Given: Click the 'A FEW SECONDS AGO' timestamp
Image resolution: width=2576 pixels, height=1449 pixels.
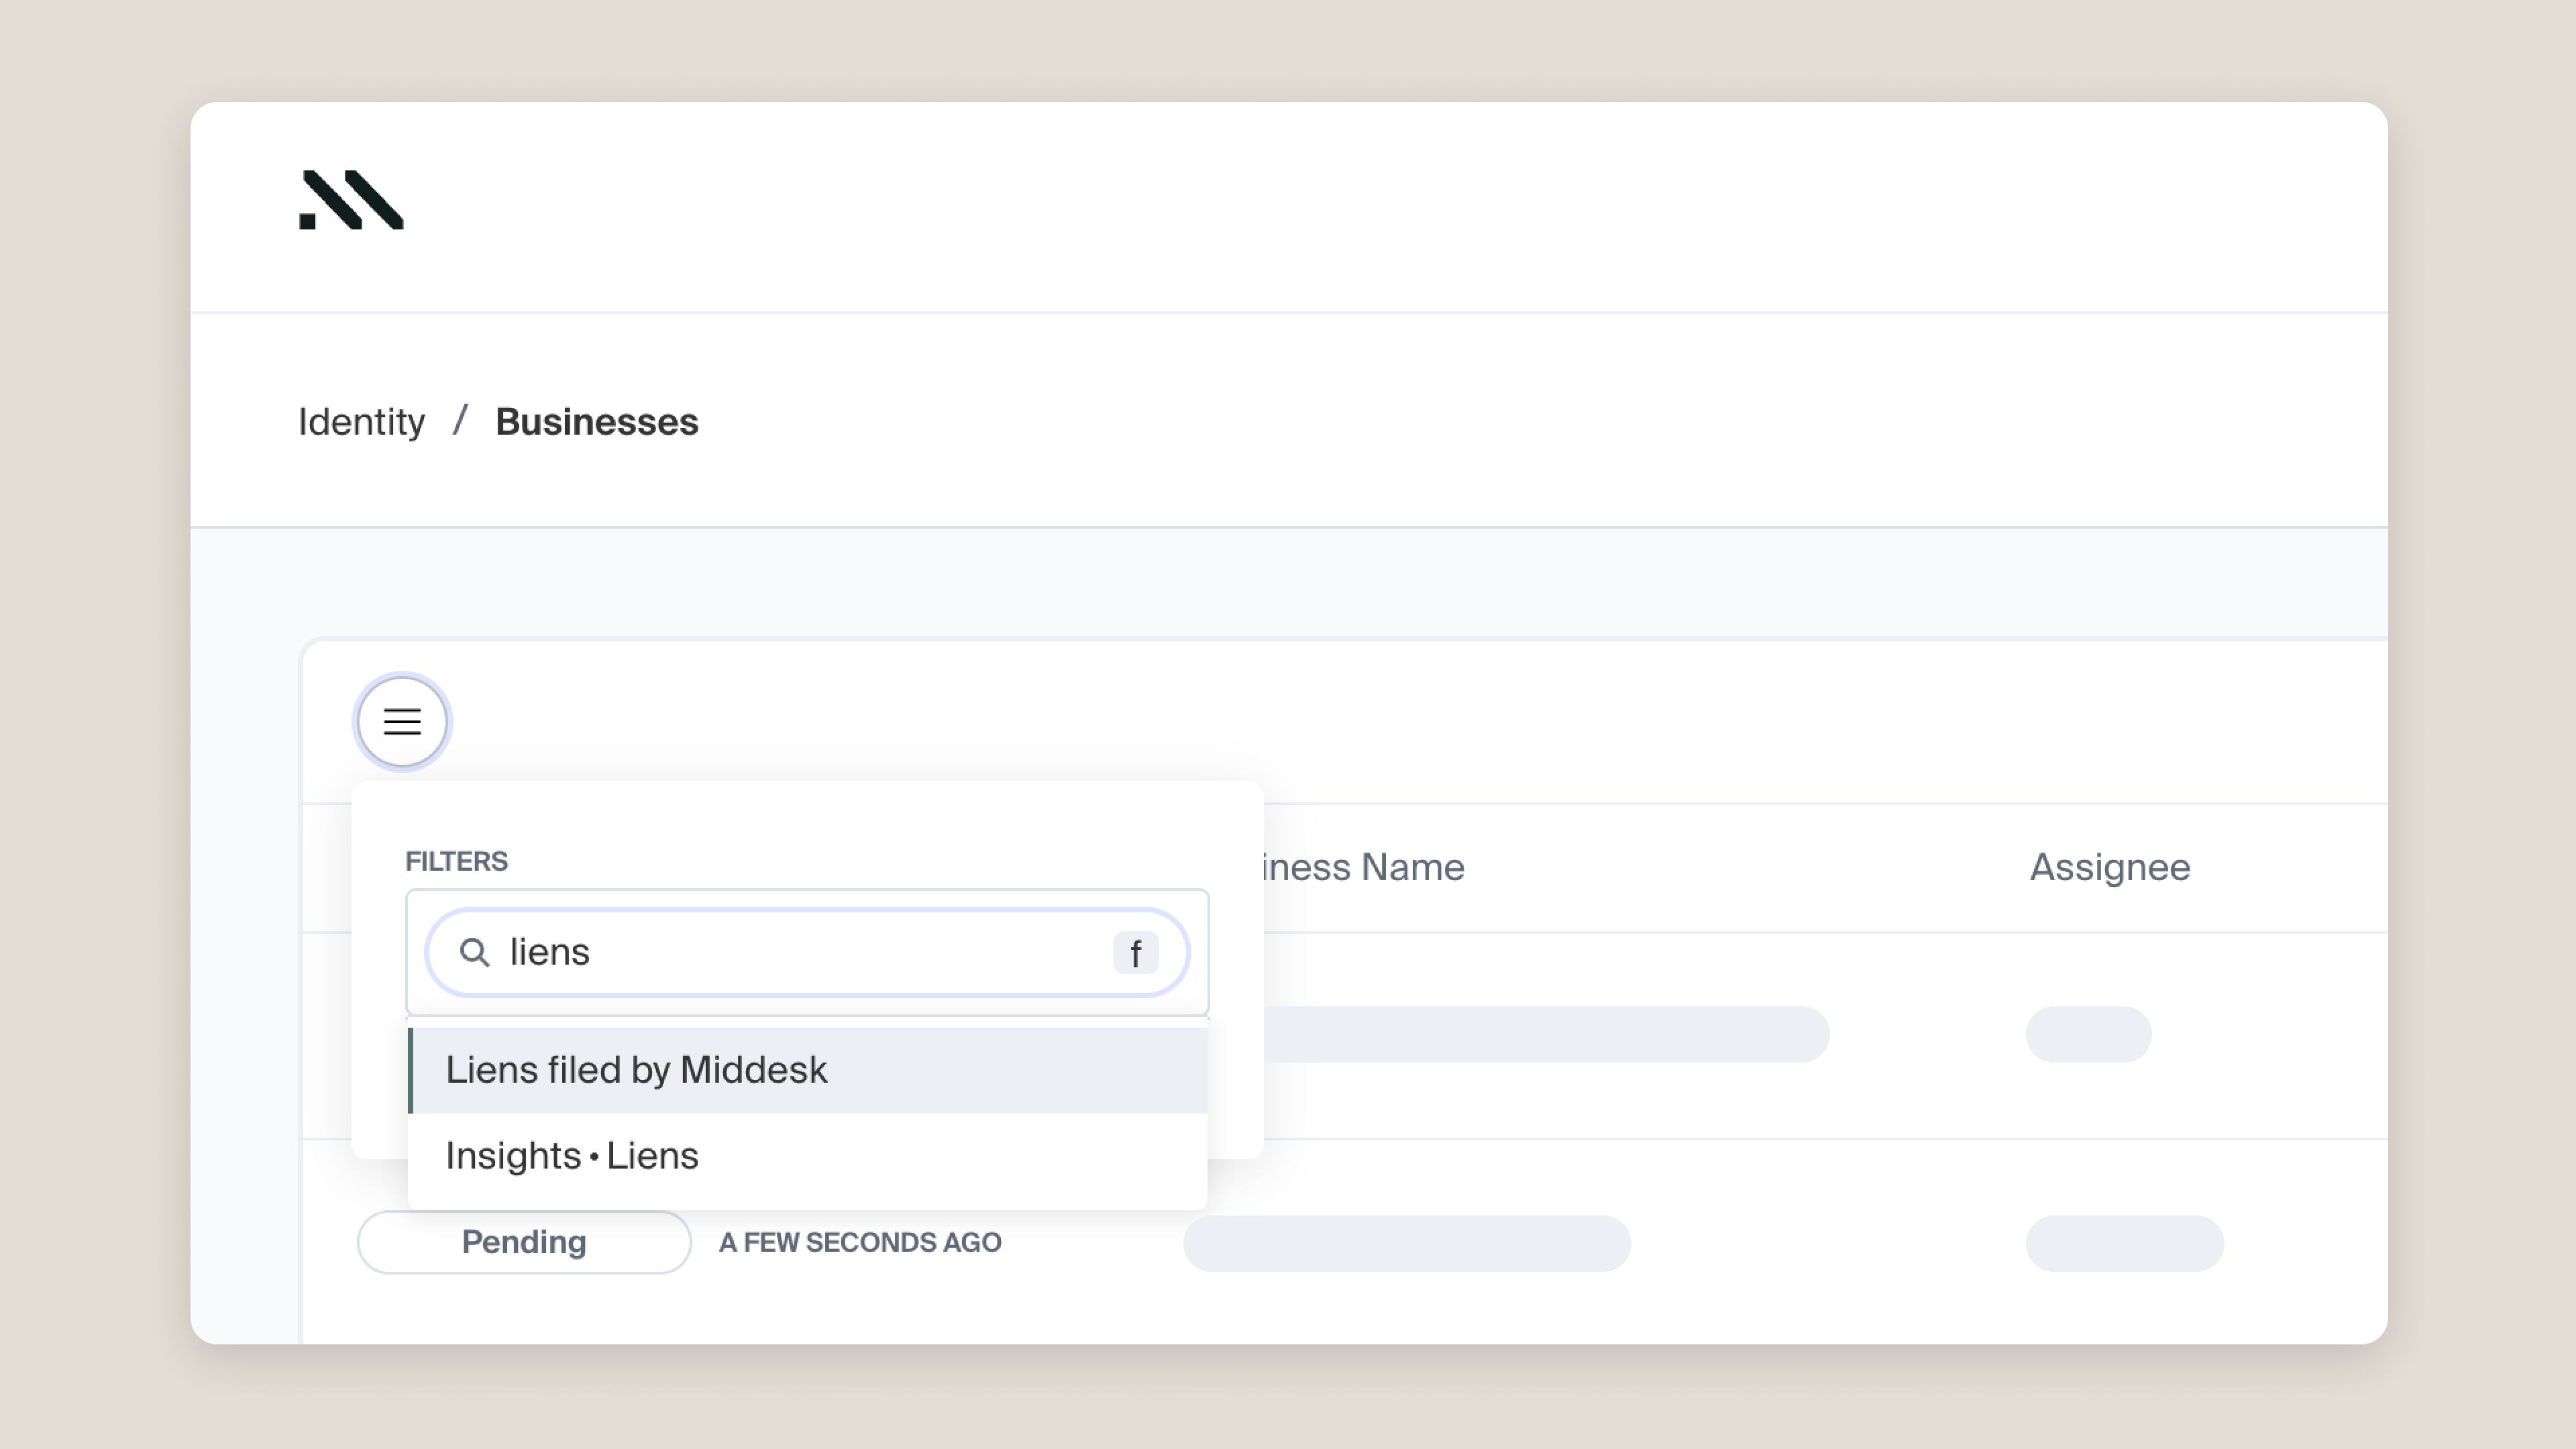Looking at the screenshot, I should [x=860, y=1242].
